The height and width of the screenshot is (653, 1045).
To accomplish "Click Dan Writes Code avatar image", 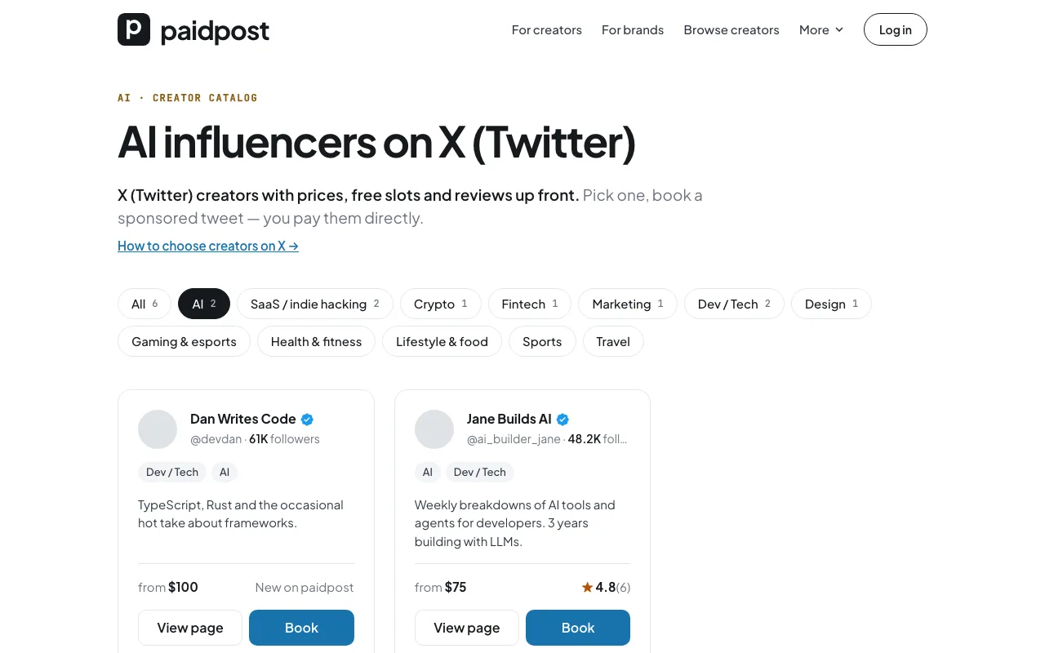I will (x=158, y=429).
